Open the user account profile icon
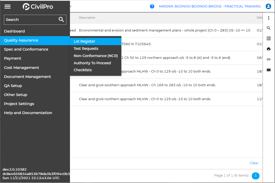This screenshot has width=275, height=183. pos(268,6)
